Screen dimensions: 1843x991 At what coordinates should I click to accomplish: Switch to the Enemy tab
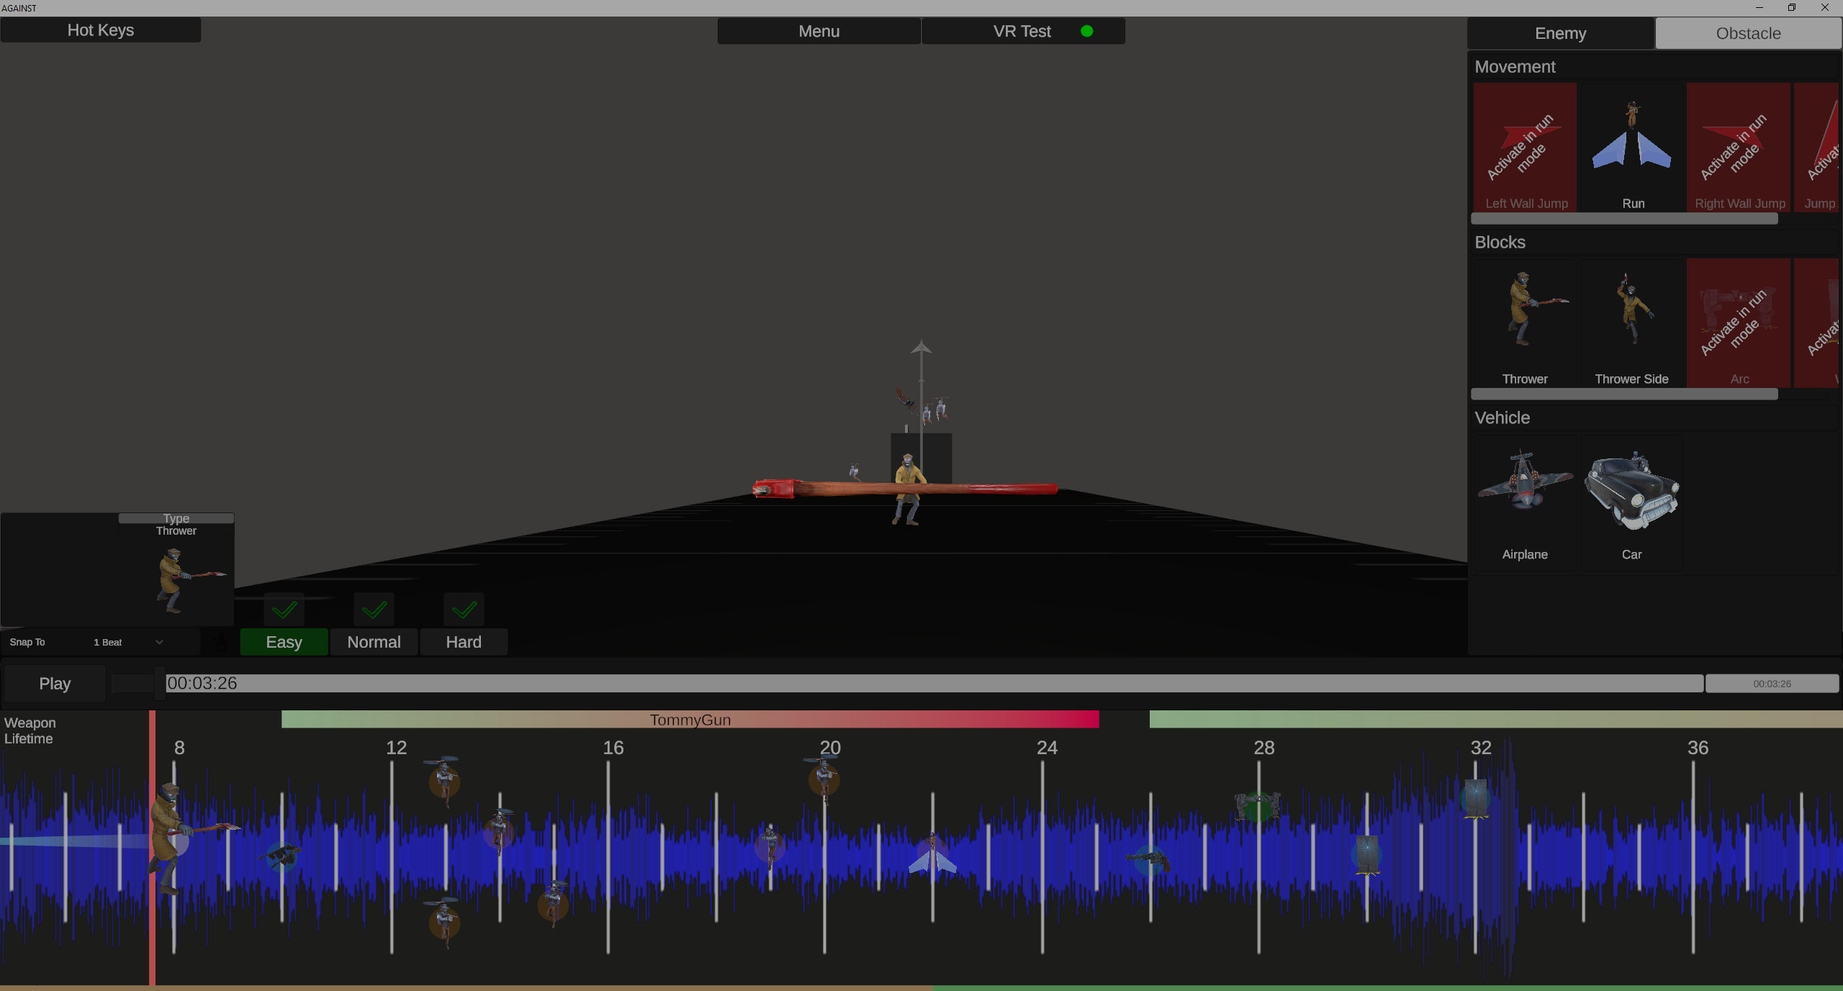point(1559,33)
